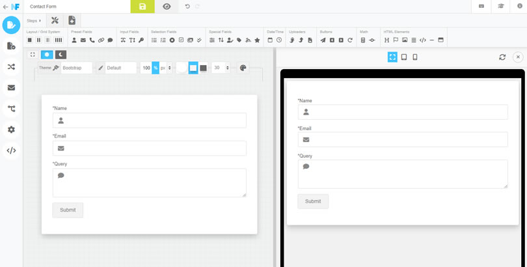
Task: Open the embed code icon in sidebar
Action: point(11,150)
